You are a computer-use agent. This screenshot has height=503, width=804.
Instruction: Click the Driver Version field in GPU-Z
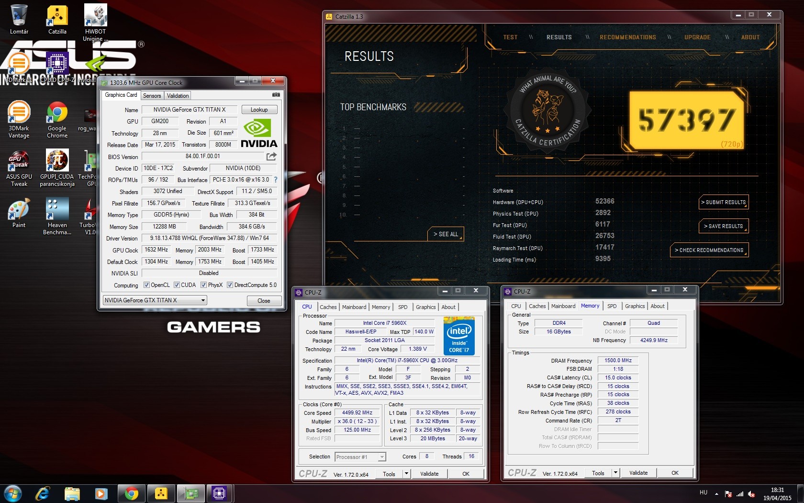coord(210,238)
